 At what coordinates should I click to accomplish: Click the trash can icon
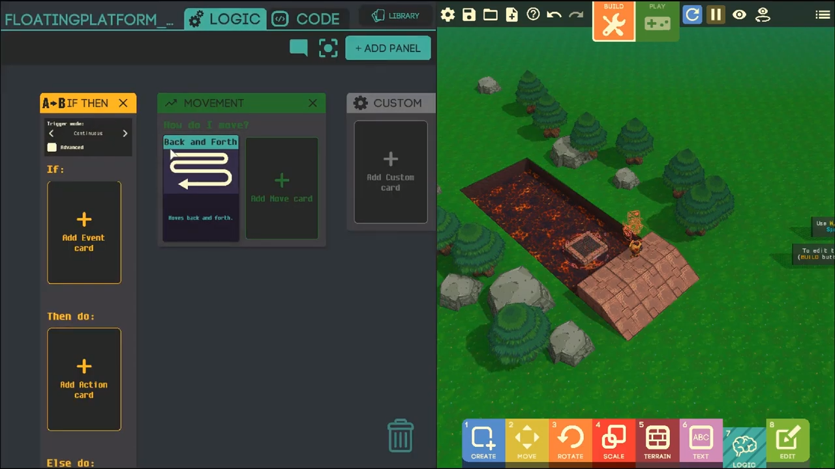[400, 436]
